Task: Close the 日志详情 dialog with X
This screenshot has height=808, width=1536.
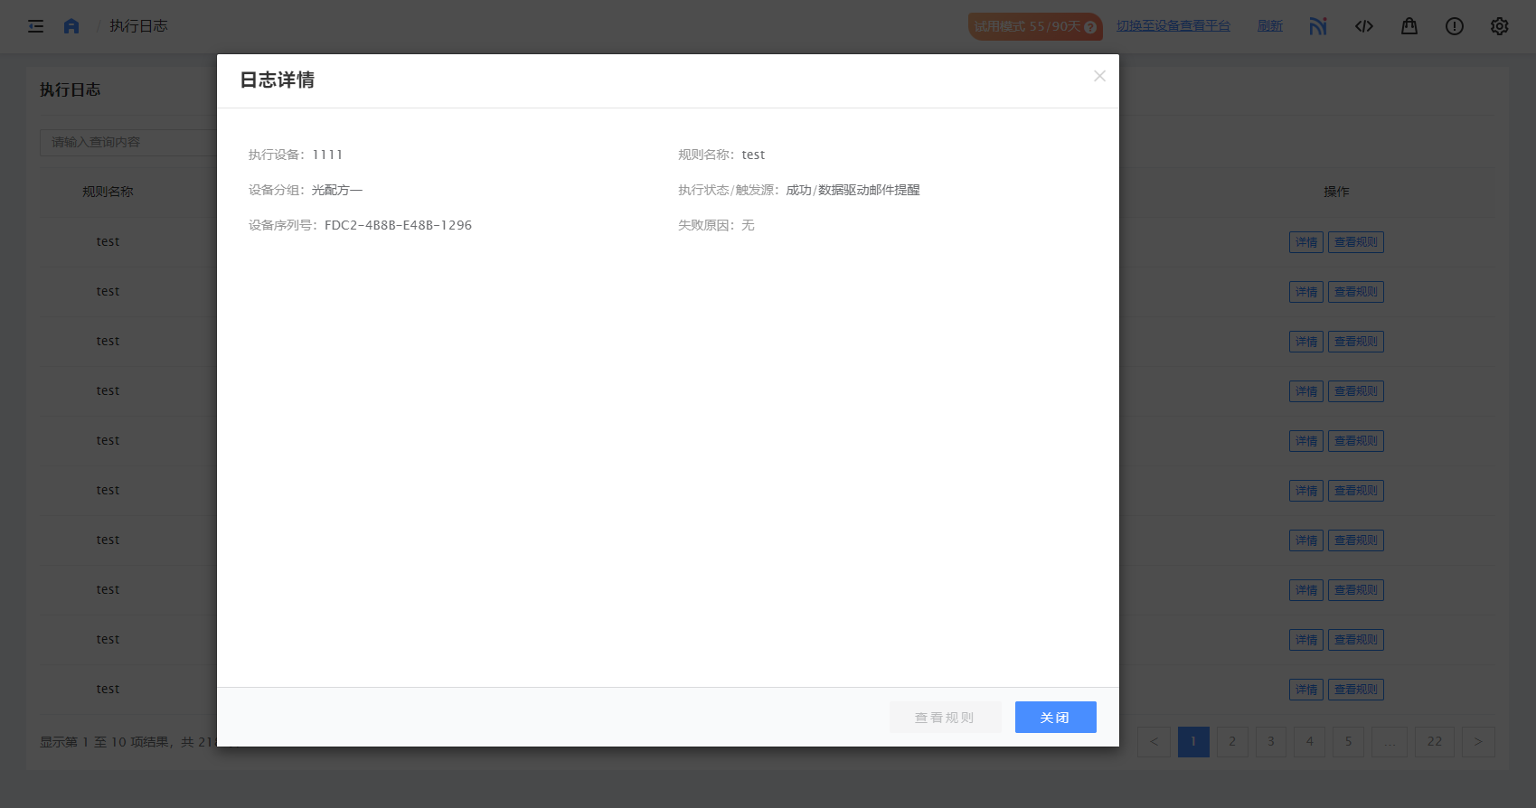Action: [1099, 76]
